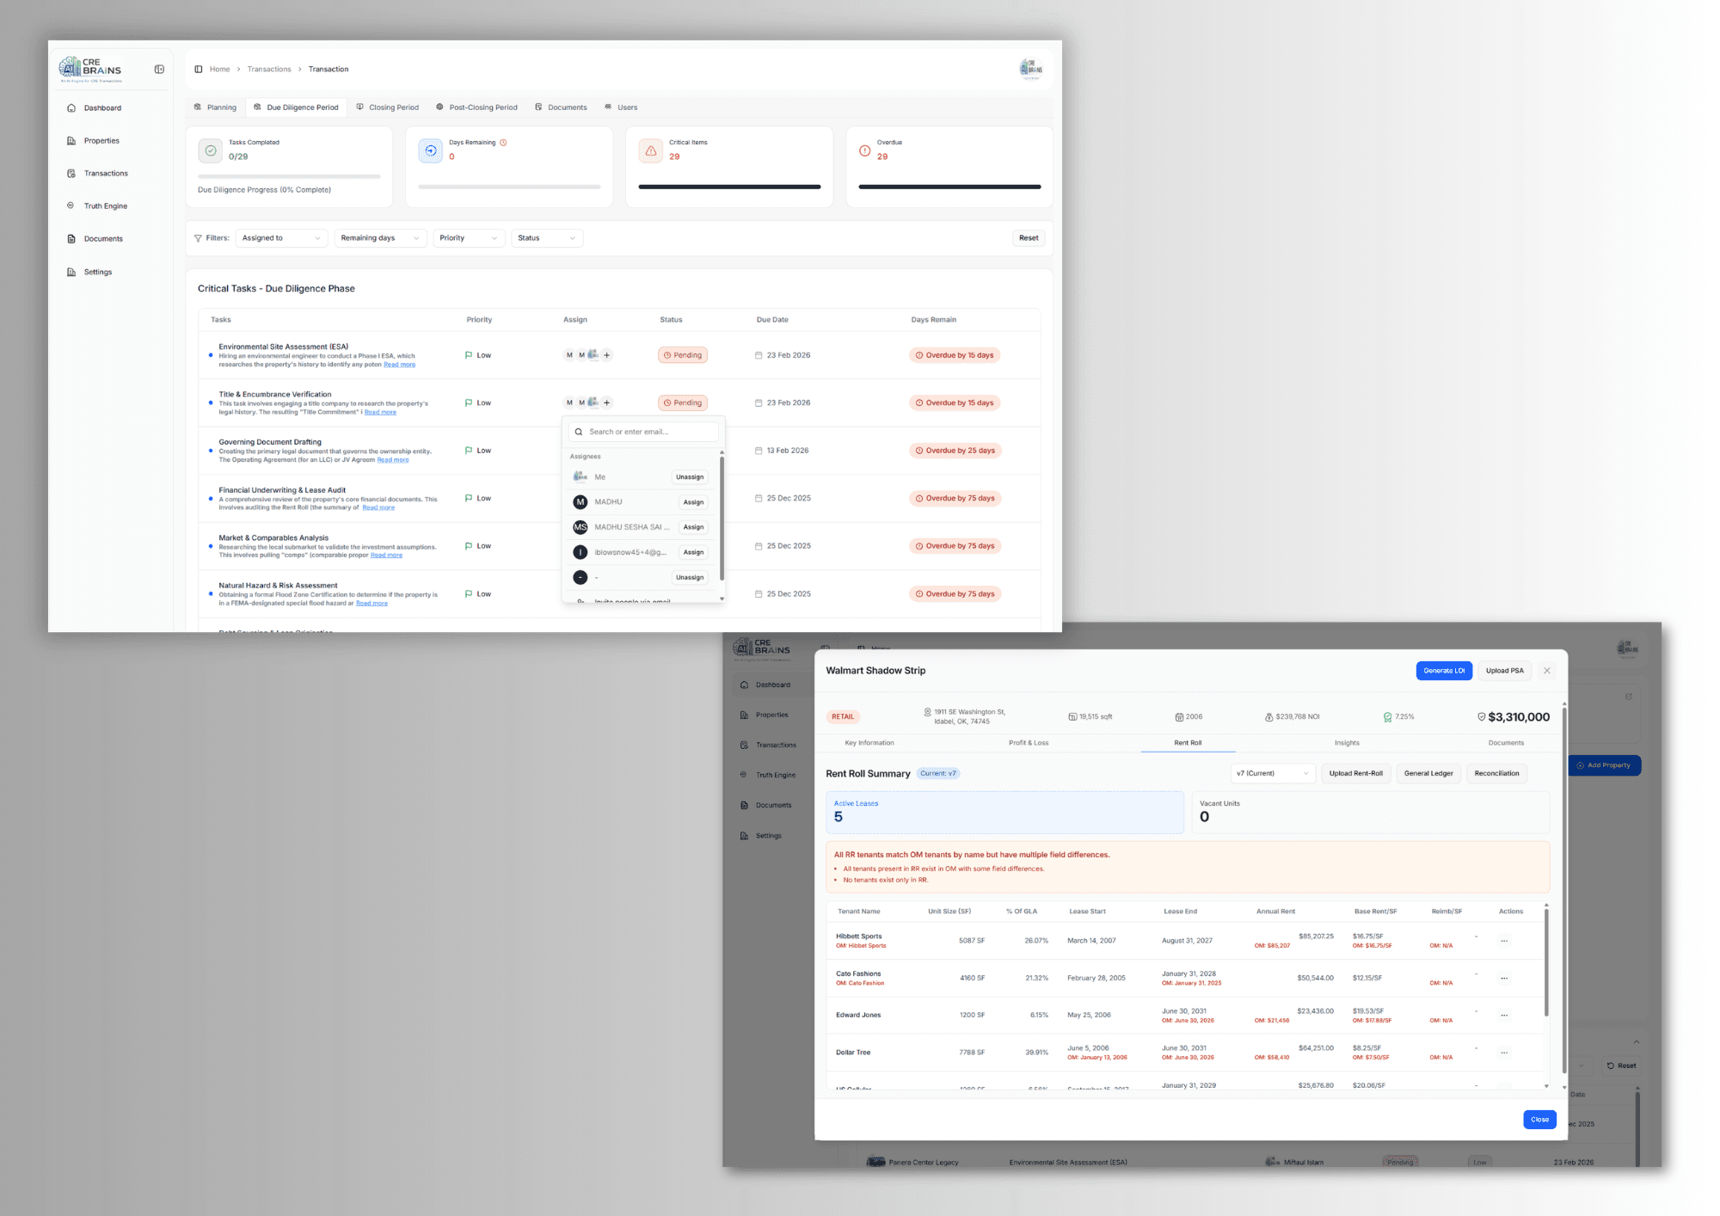Select the Dashboard sidebar icon

[72, 107]
